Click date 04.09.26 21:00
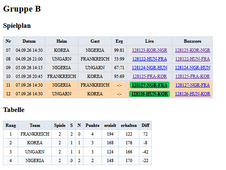 29,59
